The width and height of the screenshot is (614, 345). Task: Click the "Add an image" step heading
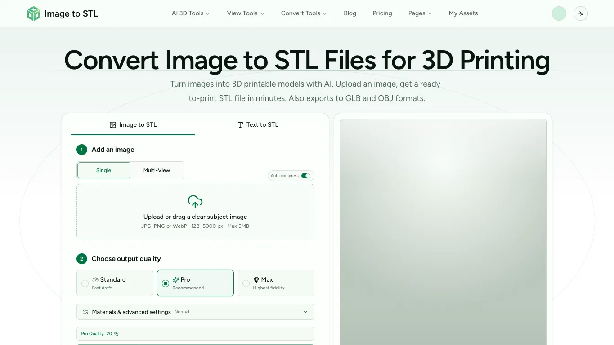(113, 150)
